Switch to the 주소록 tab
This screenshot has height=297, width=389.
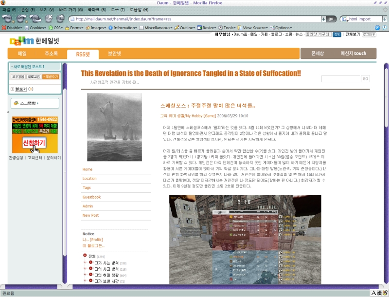tap(51, 54)
